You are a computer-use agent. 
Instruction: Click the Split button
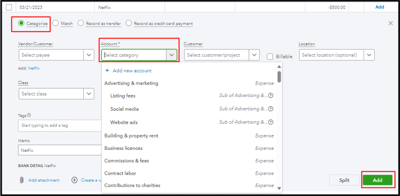(344, 180)
